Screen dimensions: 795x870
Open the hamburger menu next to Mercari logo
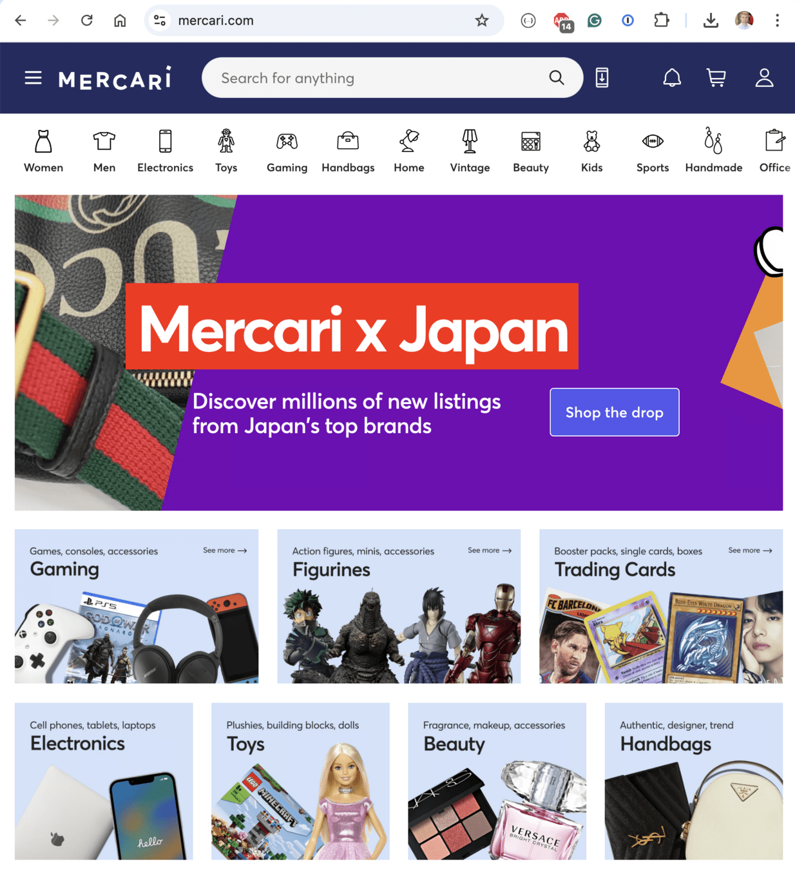[x=34, y=78]
